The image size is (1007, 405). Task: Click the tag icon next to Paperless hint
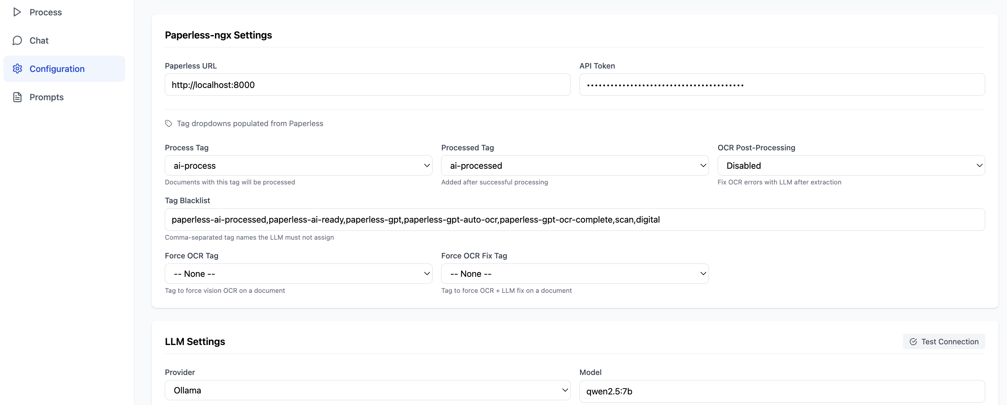click(169, 123)
